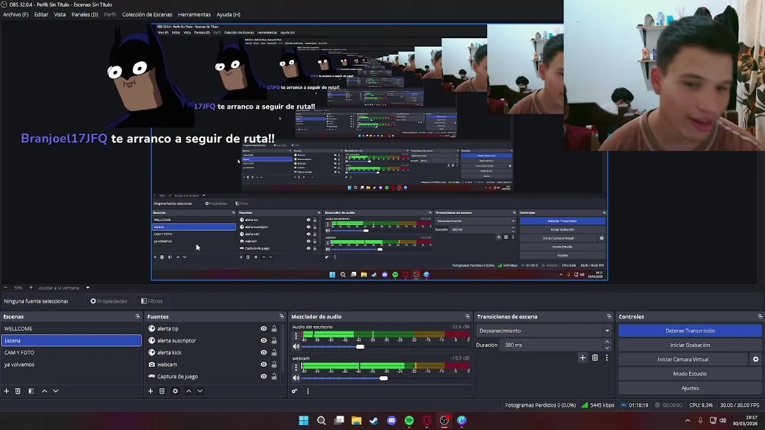The image size is (765, 430).
Task: Undock the Escenas panel
Action: point(137,317)
